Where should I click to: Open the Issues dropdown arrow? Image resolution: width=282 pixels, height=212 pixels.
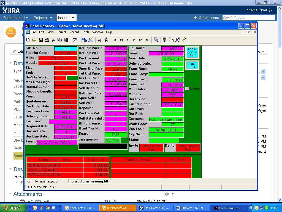click(73, 18)
